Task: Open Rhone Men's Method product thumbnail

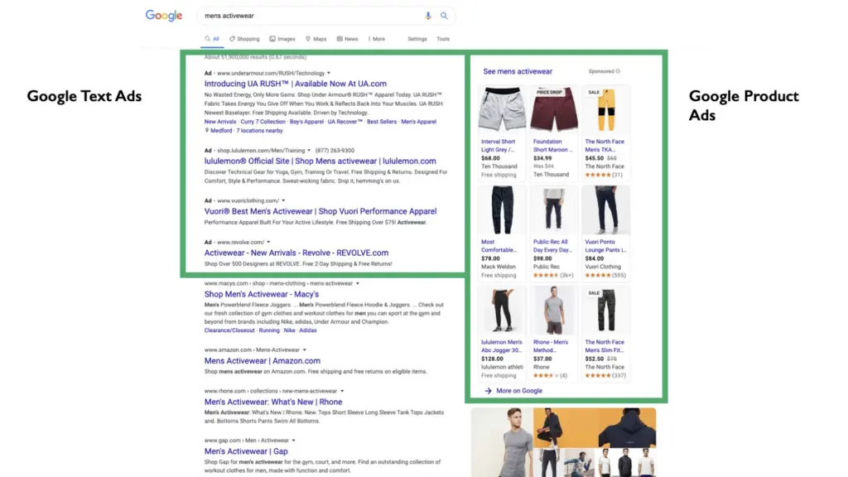Action: pyautogui.click(x=554, y=311)
